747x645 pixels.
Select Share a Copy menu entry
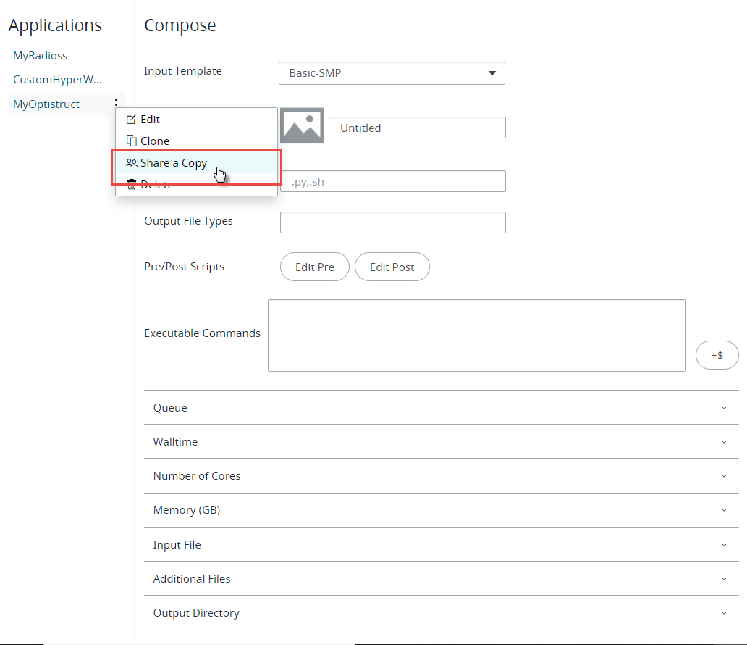pyautogui.click(x=197, y=162)
